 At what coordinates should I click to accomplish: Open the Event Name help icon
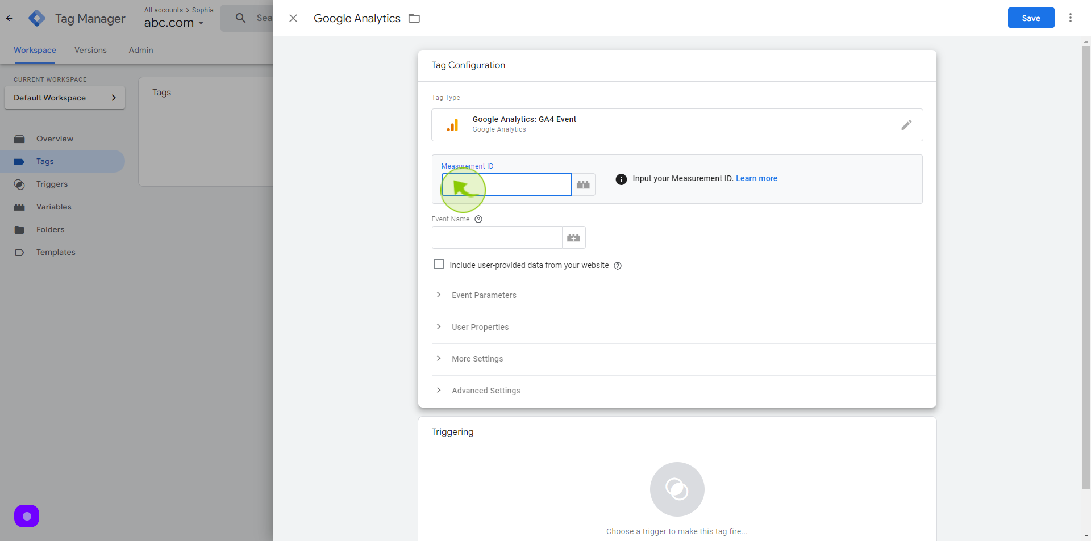tap(478, 219)
